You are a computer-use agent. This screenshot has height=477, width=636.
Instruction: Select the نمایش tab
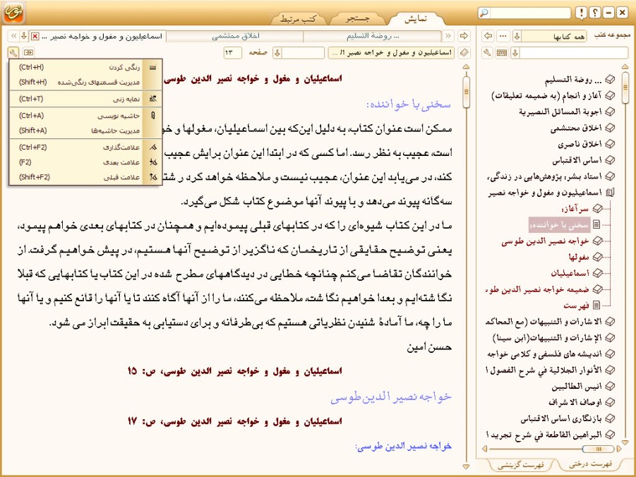[416, 18]
